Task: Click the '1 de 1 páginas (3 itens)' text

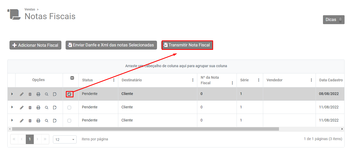Action: pos(323,139)
